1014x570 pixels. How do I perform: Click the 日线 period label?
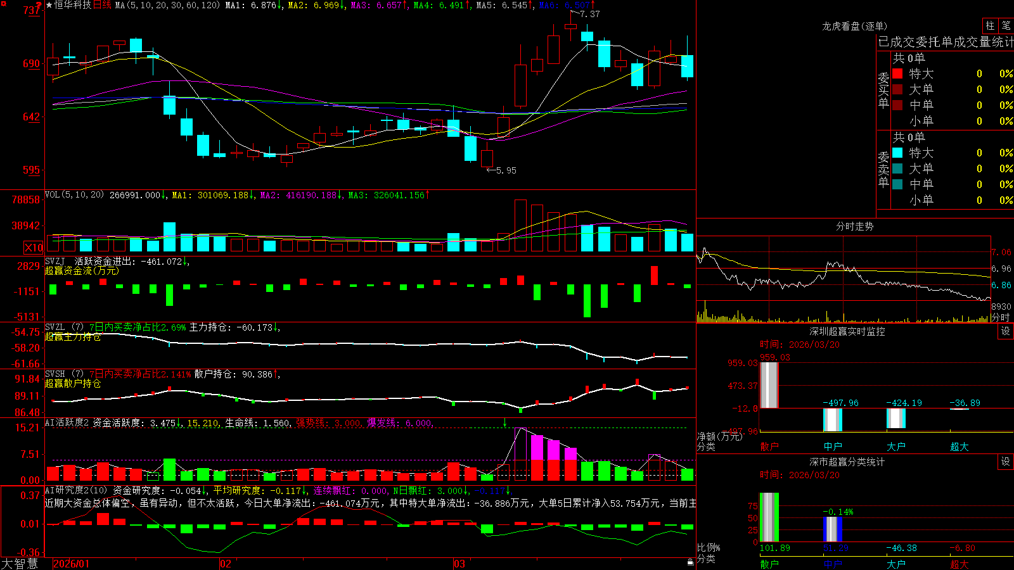103,5
